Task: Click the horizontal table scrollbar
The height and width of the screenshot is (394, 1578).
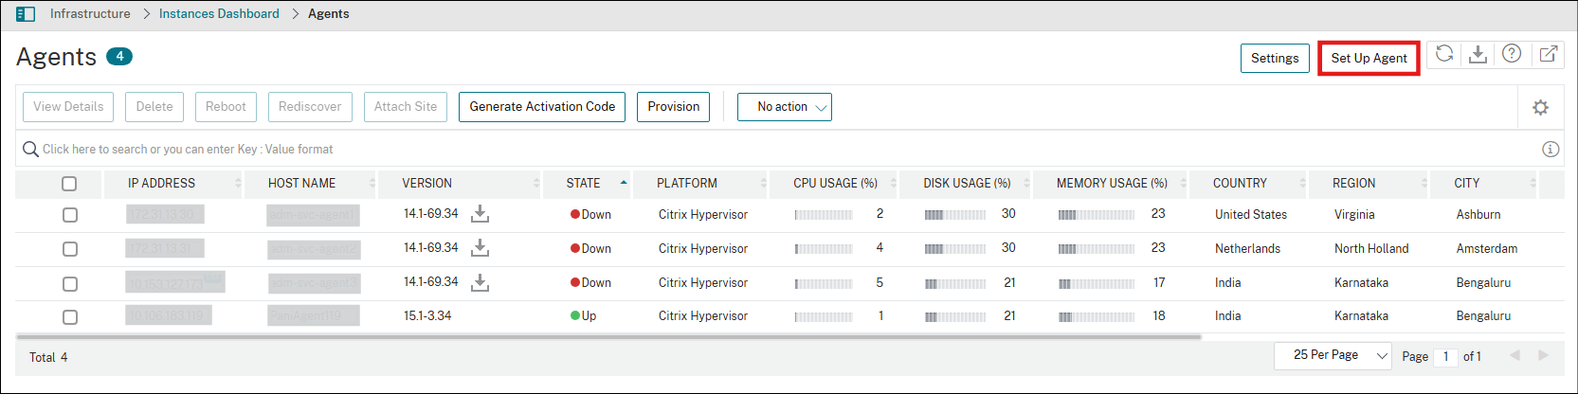Action: [608, 337]
